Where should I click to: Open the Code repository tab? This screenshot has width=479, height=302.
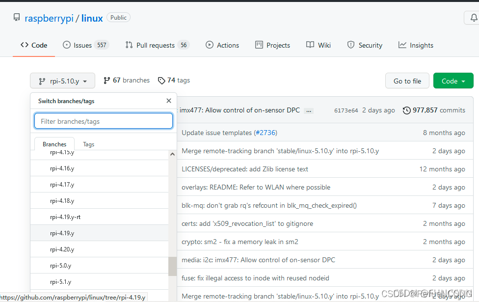[33, 45]
